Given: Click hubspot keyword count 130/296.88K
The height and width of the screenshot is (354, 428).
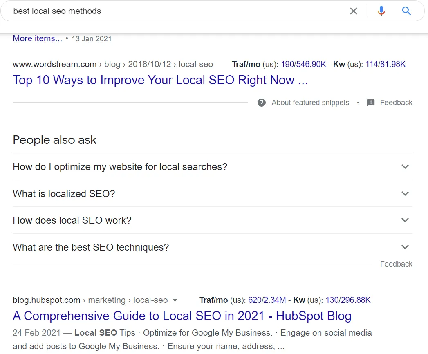Looking at the screenshot, I should point(348,300).
